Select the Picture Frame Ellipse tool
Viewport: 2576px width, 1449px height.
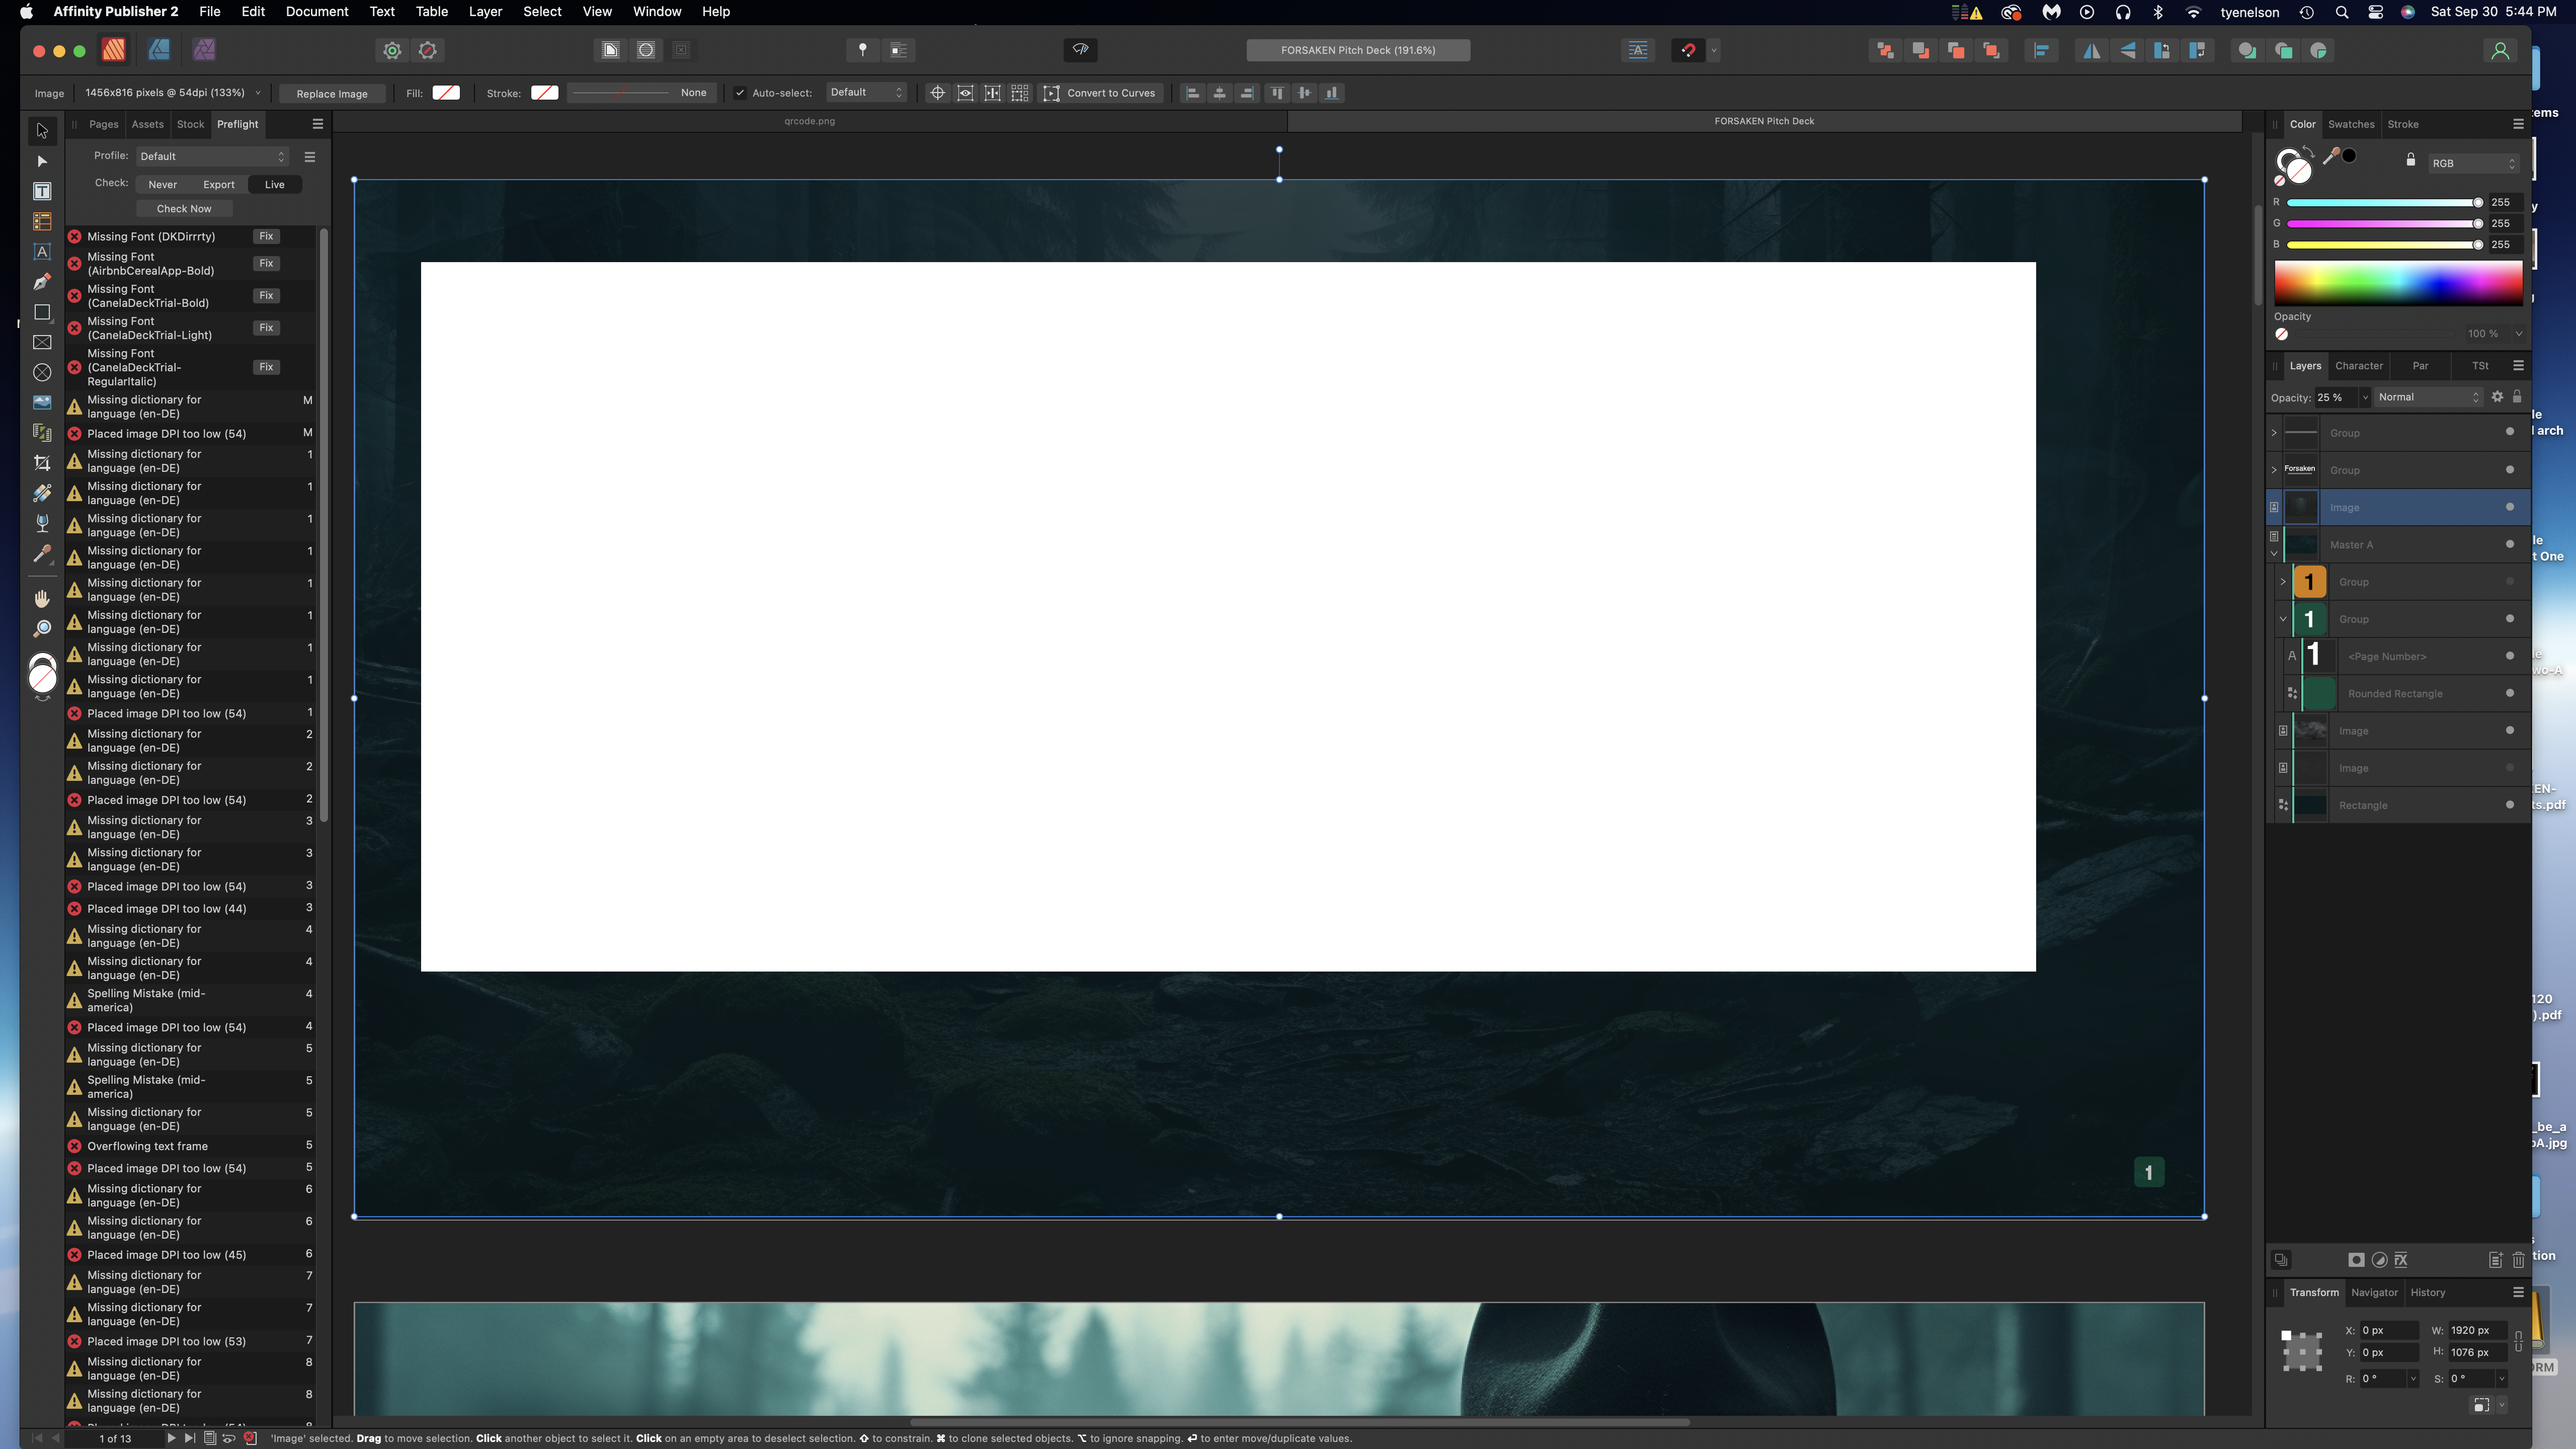coord(42,372)
